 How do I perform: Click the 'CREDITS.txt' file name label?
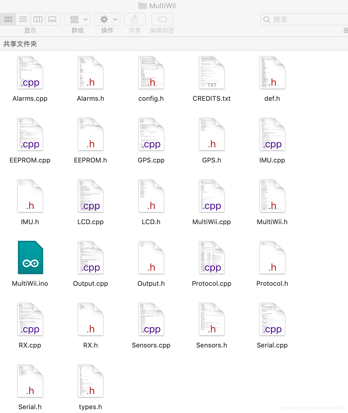click(212, 99)
